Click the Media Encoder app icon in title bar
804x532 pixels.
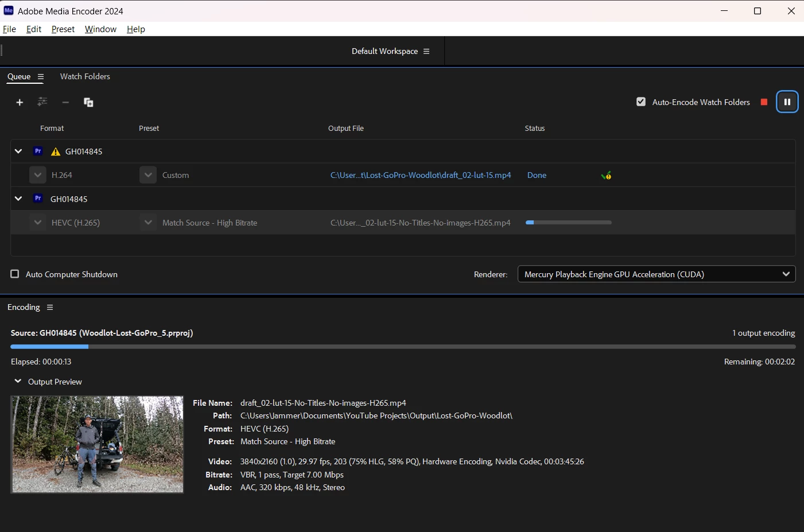pos(9,10)
